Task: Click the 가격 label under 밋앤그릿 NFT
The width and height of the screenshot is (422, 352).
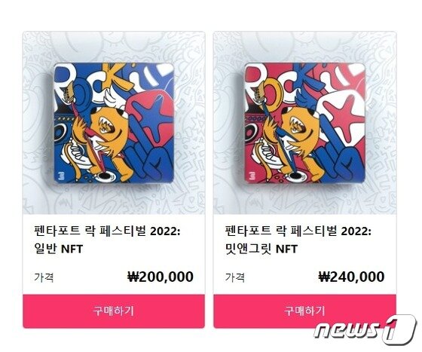Action: point(235,277)
